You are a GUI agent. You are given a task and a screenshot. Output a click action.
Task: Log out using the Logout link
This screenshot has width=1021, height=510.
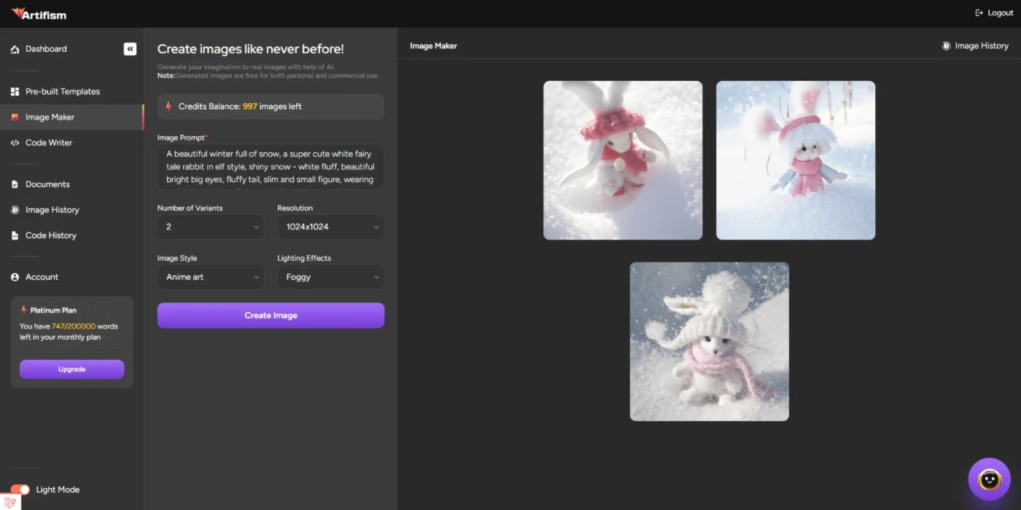click(x=994, y=13)
